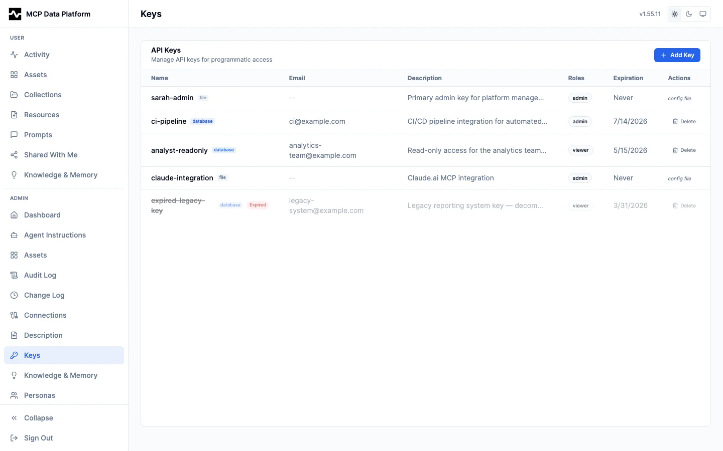Click trash icon for analyst-readonly key
The width and height of the screenshot is (723, 451).
675,150
